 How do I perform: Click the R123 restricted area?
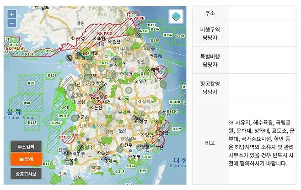(32, 123)
